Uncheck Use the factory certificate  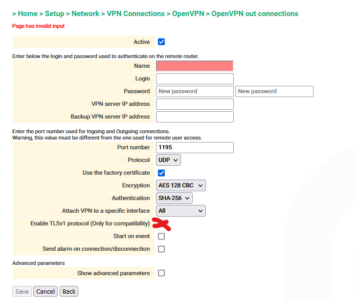click(x=161, y=173)
